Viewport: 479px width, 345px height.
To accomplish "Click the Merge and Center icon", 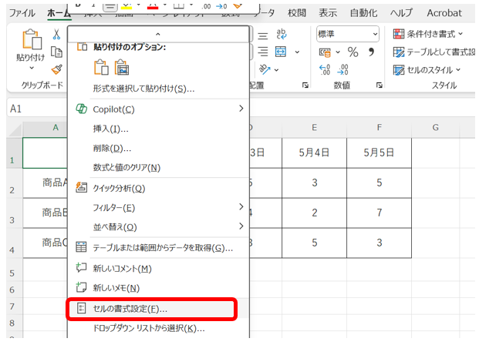I will point(281,52).
